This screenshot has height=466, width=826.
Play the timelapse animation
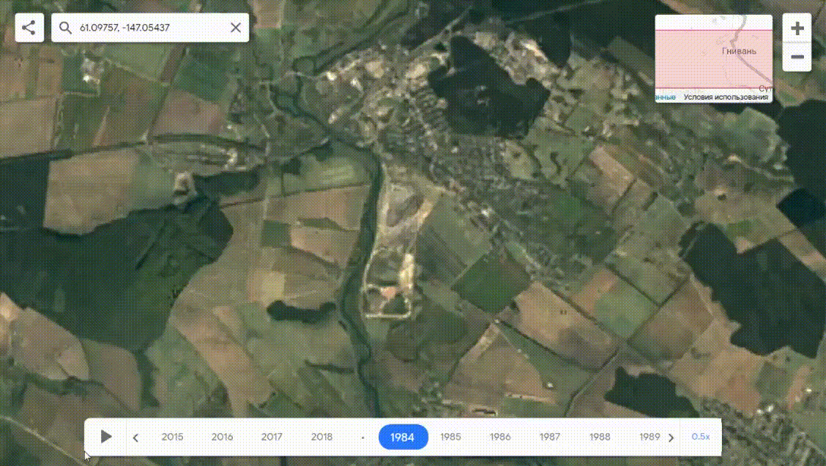[106, 437]
